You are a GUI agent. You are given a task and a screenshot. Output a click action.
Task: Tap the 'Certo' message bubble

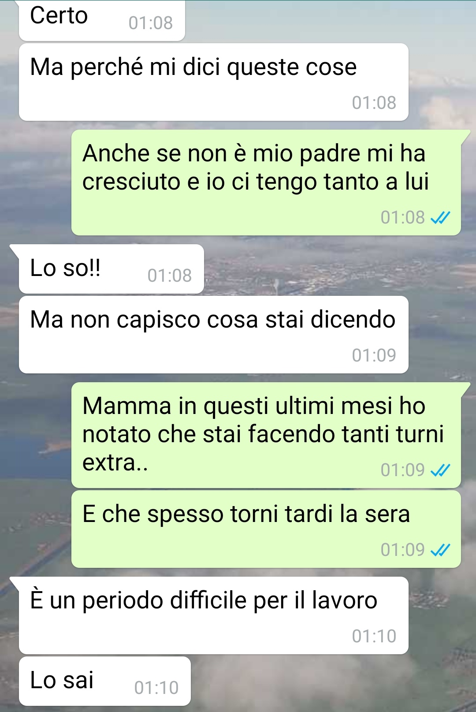102,20
